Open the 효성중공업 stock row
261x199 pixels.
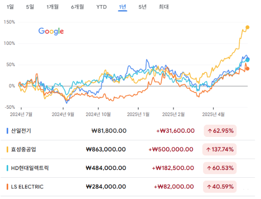(127, 150)
